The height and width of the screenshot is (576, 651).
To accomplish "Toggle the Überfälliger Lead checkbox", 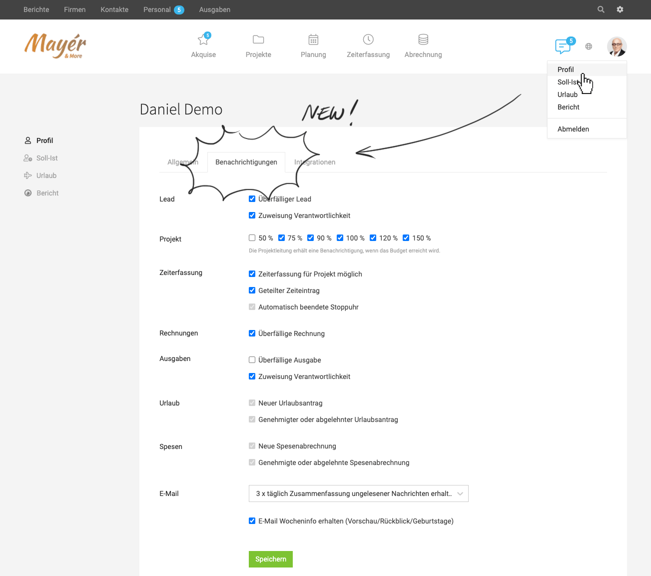I will click(252, 199).
